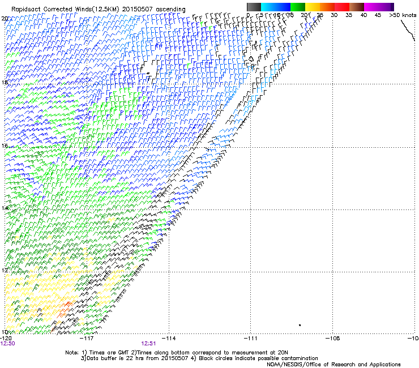Image resolution: width=419 pixels, height=368 pixels.
Task: Click the latitude label 12 on the axis
Action: pos(5,270)
